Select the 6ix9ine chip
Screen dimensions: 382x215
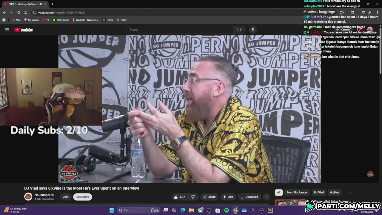pos(335,192)
